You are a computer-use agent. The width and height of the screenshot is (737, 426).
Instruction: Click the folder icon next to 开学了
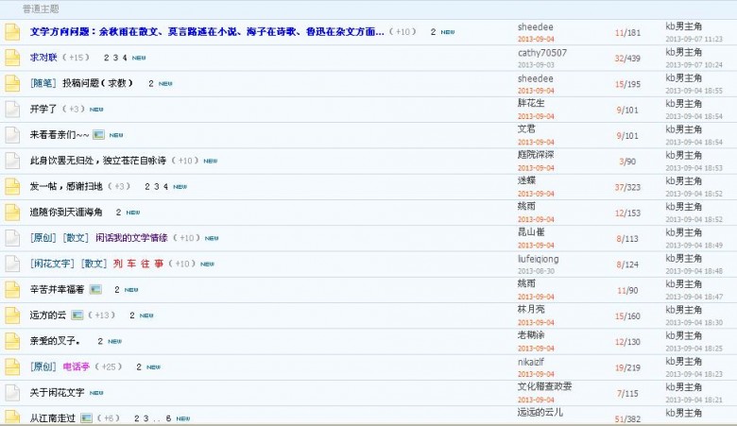click(x=12, y=110)
